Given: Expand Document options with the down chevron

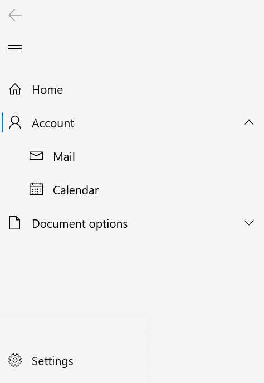Looking at the screenshot, I should (249, 223).
